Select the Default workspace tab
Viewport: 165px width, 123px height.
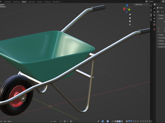(x=24, y=2)
